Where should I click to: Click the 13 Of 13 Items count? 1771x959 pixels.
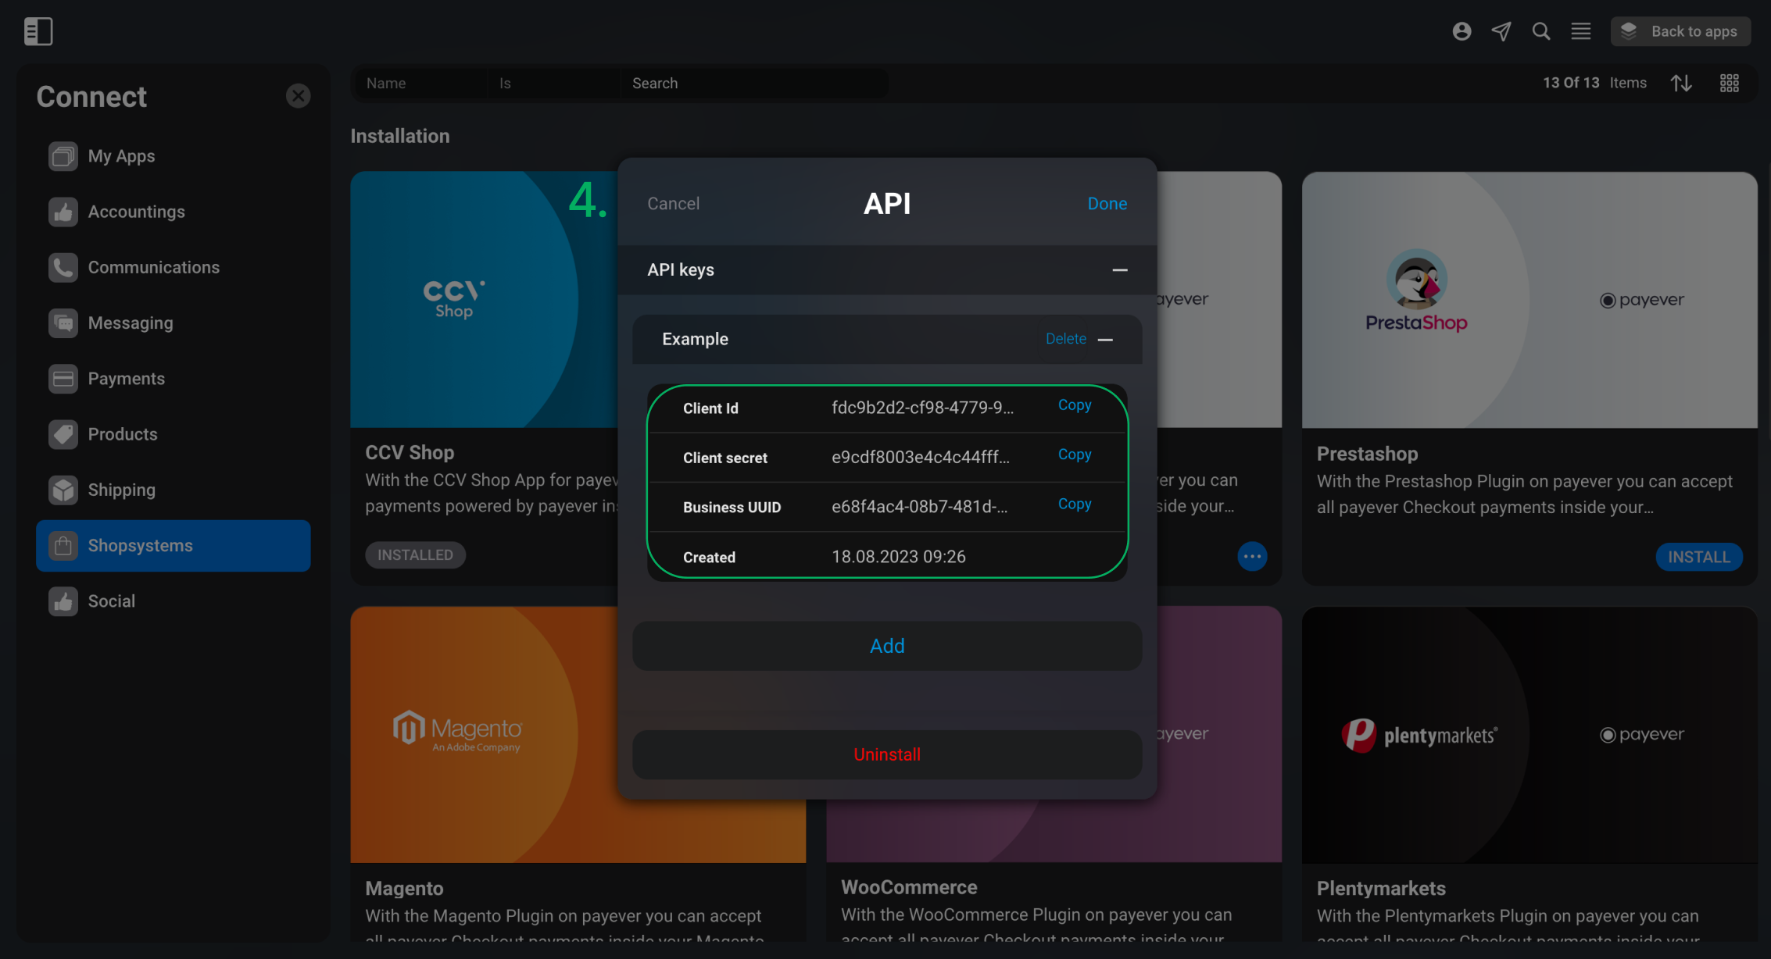tap(1594, 83)
